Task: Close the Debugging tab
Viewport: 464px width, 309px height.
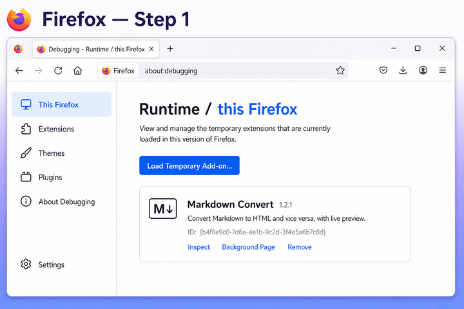Action: [151, 49]
